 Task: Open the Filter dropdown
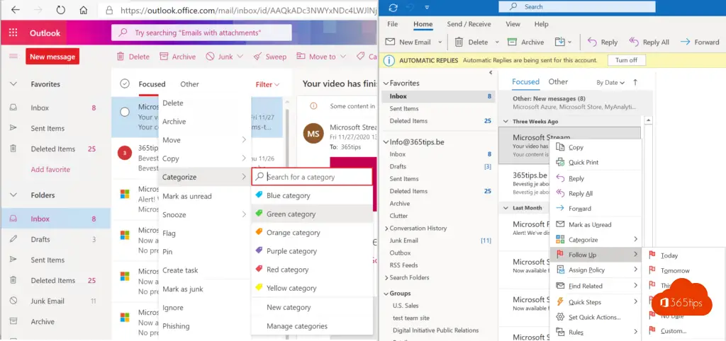[267, 84]
